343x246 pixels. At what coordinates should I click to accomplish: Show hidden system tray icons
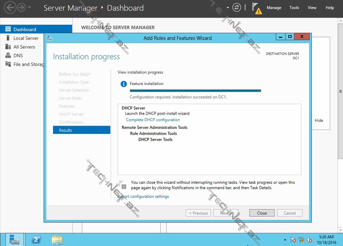pos(285,240)
